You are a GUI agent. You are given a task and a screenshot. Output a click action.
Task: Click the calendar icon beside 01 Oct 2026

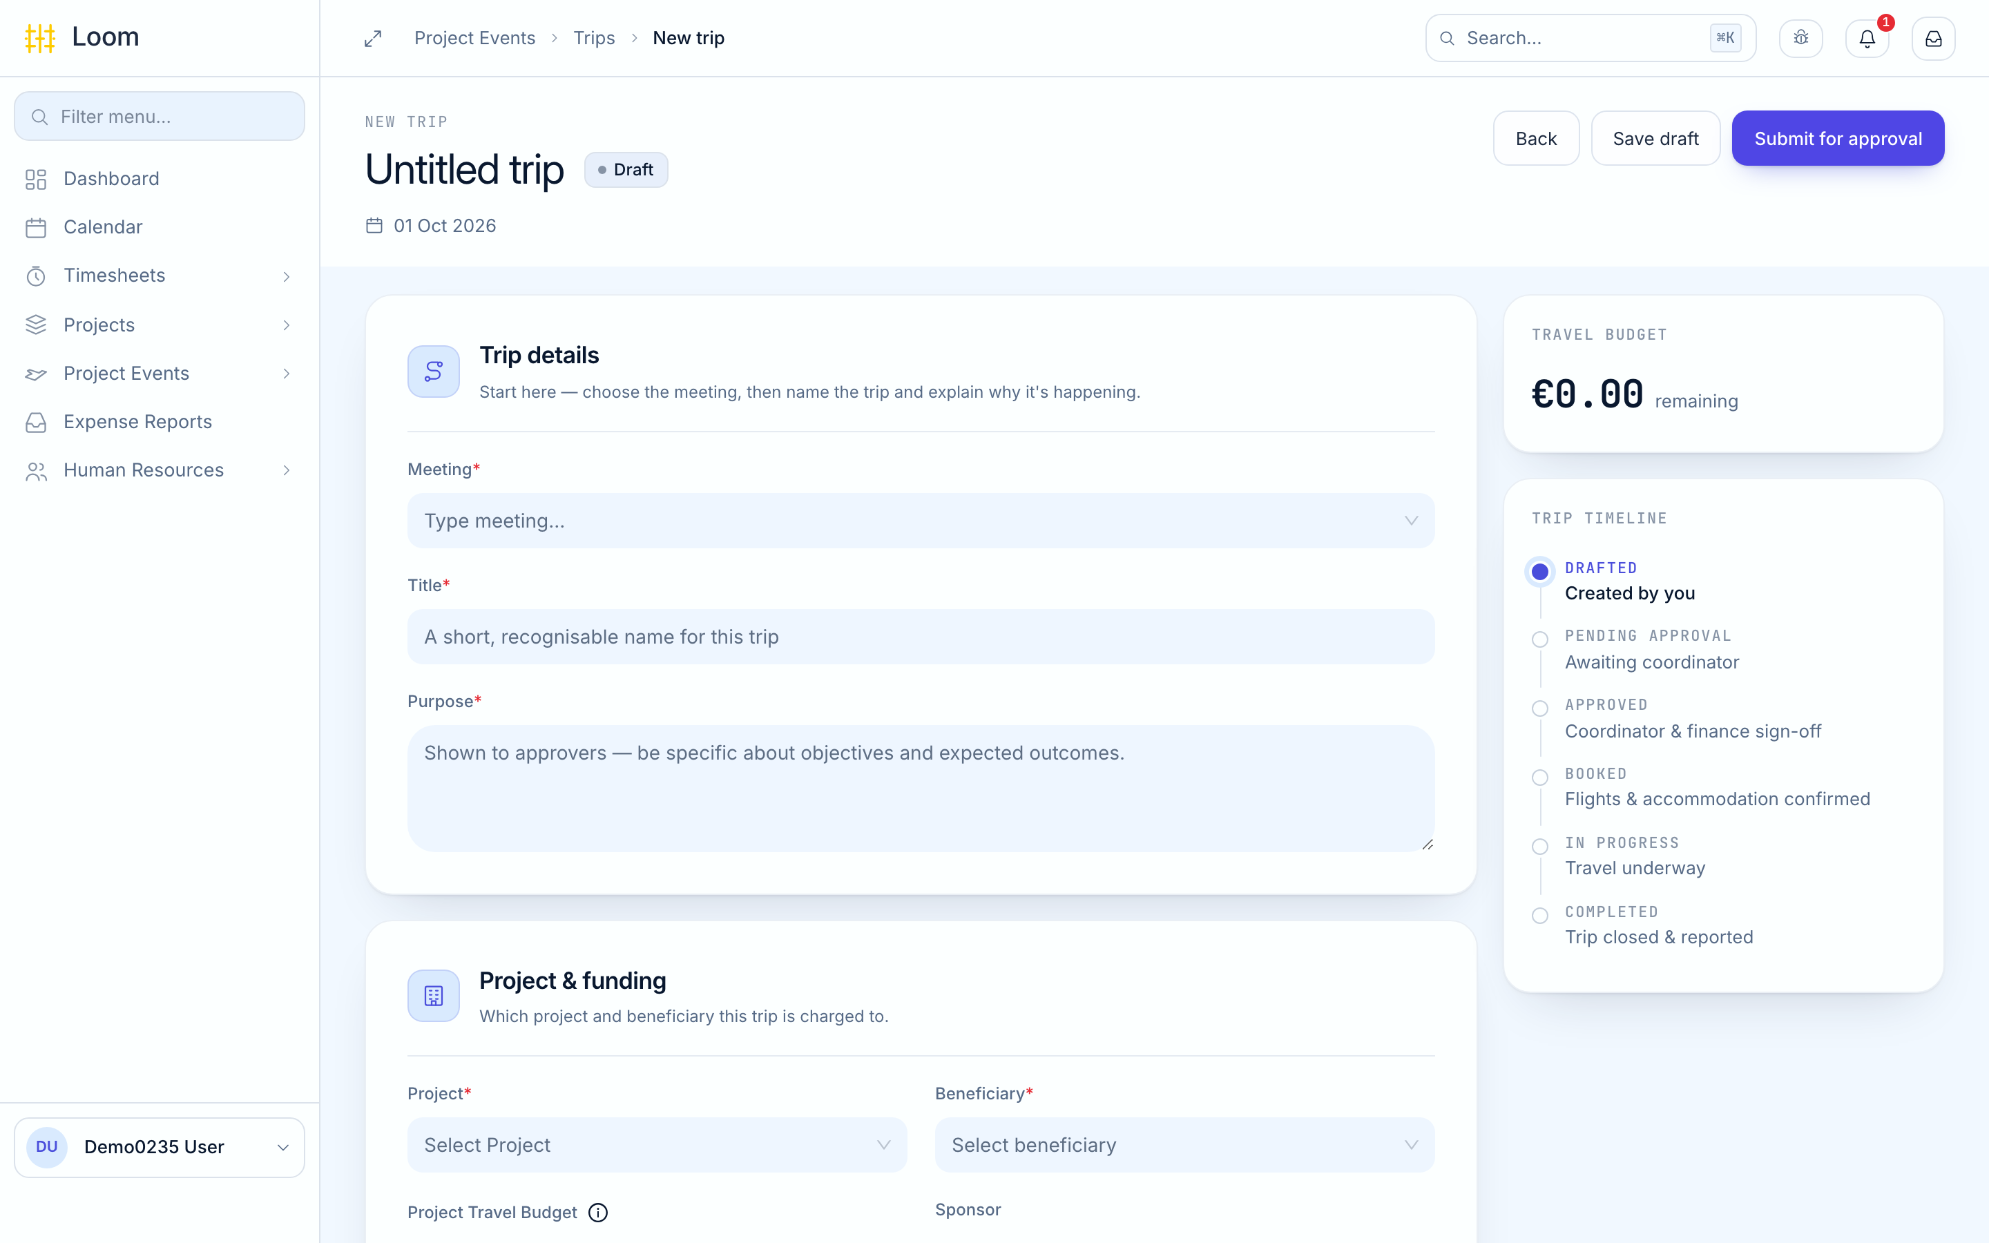coord(374,225)
